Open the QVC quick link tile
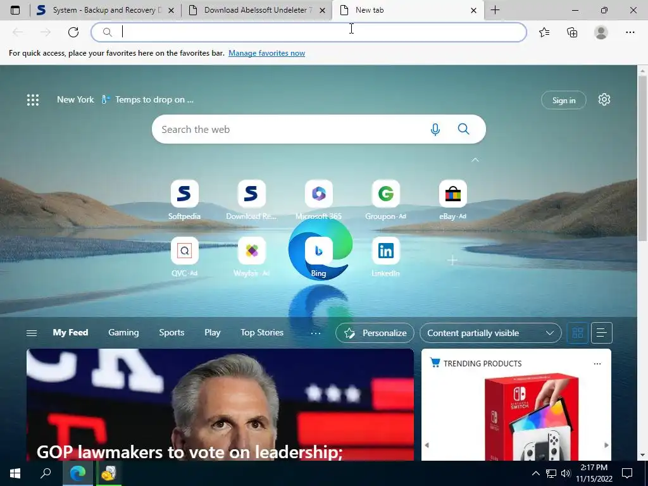Screen dimensions: 648x486 pos(184,257)
